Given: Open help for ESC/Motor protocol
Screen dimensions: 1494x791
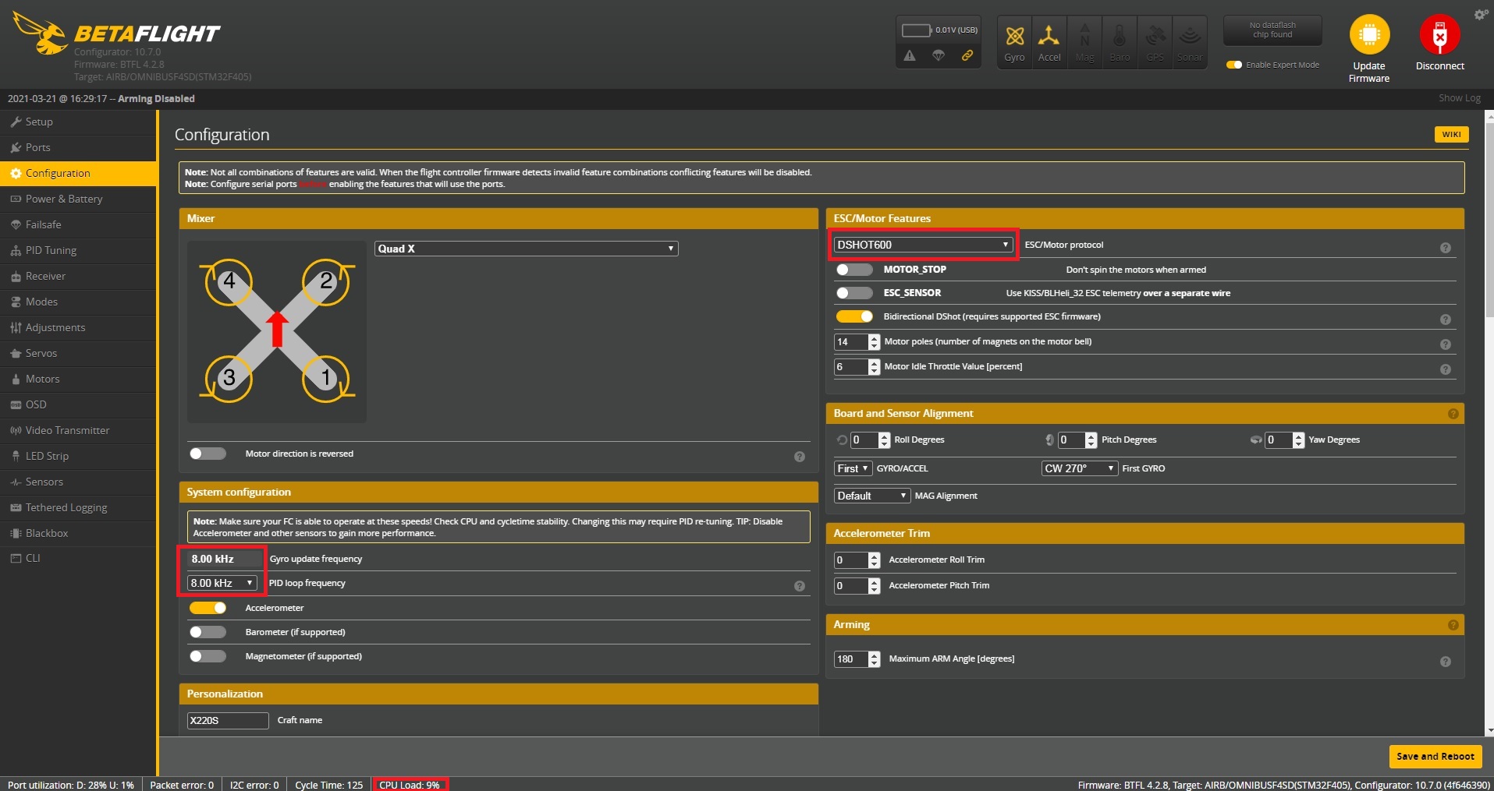Looking at the screenshot, I should tap(1446, 248).
